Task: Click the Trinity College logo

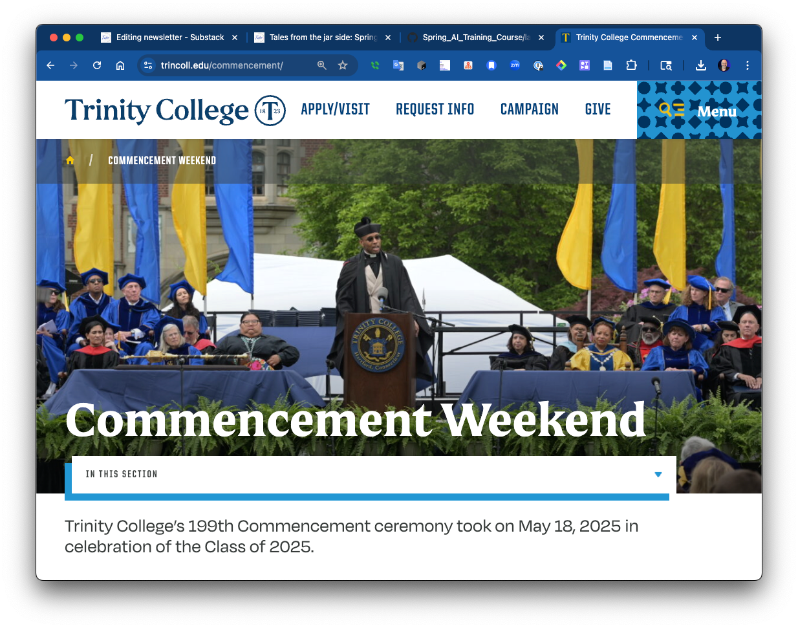Action: click(175, 110)
